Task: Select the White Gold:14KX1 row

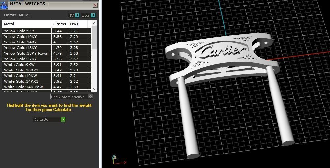Action: (x=47, y=81)
